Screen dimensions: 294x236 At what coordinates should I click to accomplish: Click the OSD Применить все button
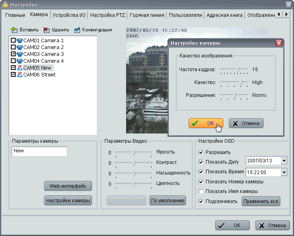(261, 201)
